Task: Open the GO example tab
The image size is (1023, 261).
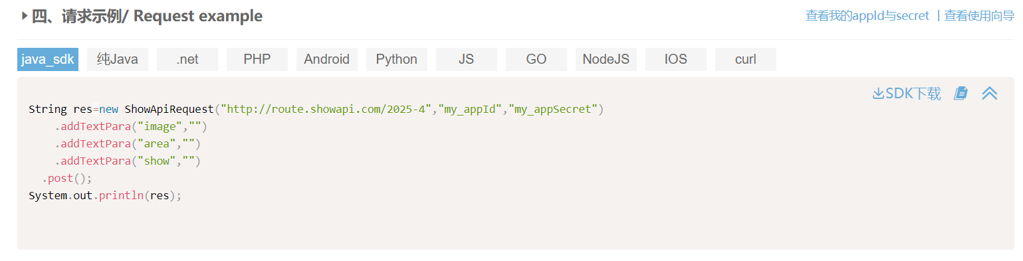Action: [536, 59]
